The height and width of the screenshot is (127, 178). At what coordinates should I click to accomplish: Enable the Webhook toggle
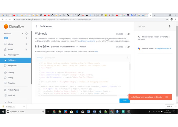(128, 34)
